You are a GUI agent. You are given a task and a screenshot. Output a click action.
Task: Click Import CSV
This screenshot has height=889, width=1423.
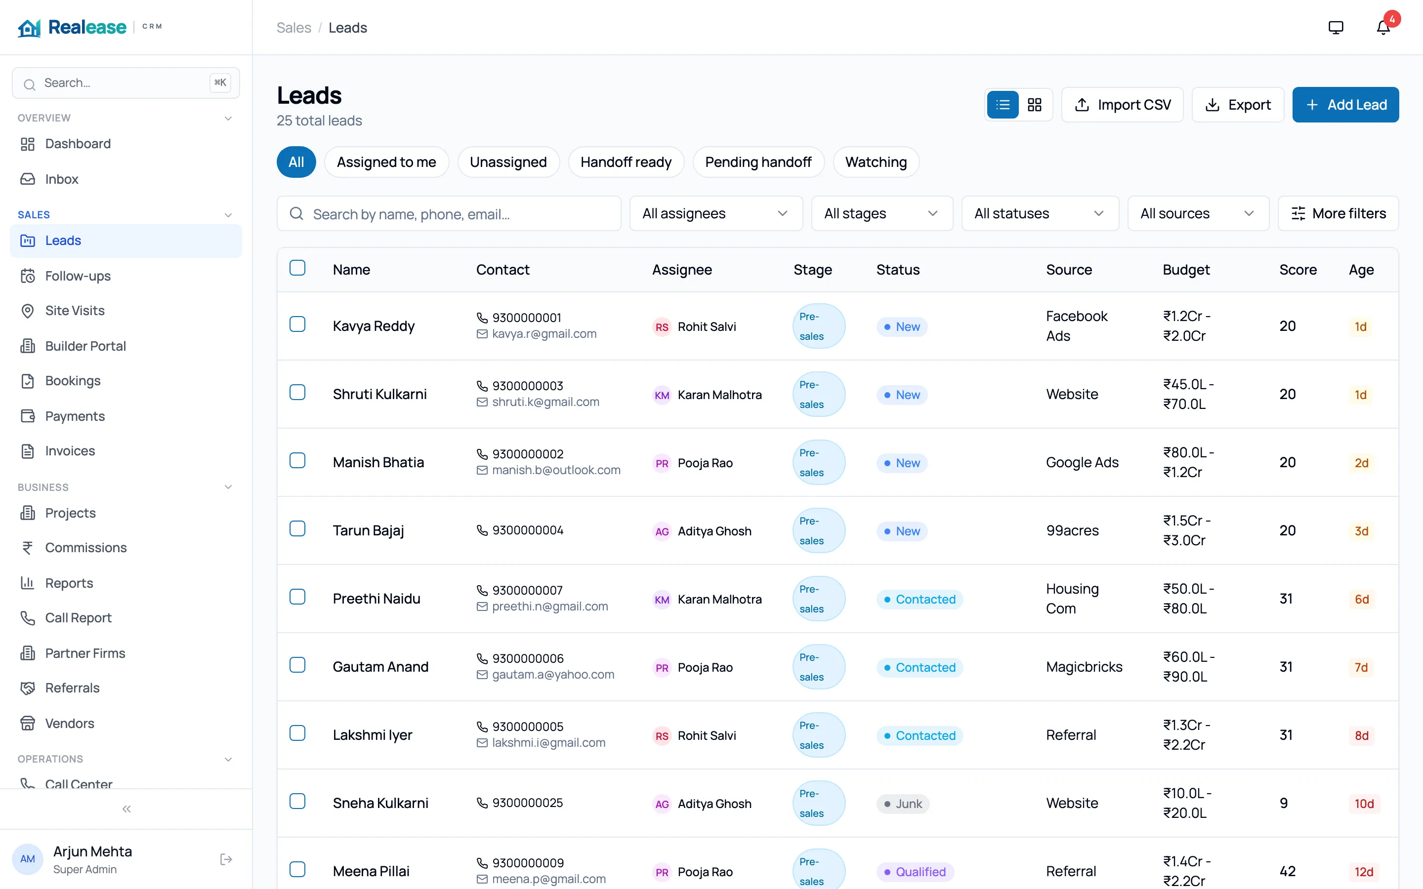click(x=1122, y=105)
